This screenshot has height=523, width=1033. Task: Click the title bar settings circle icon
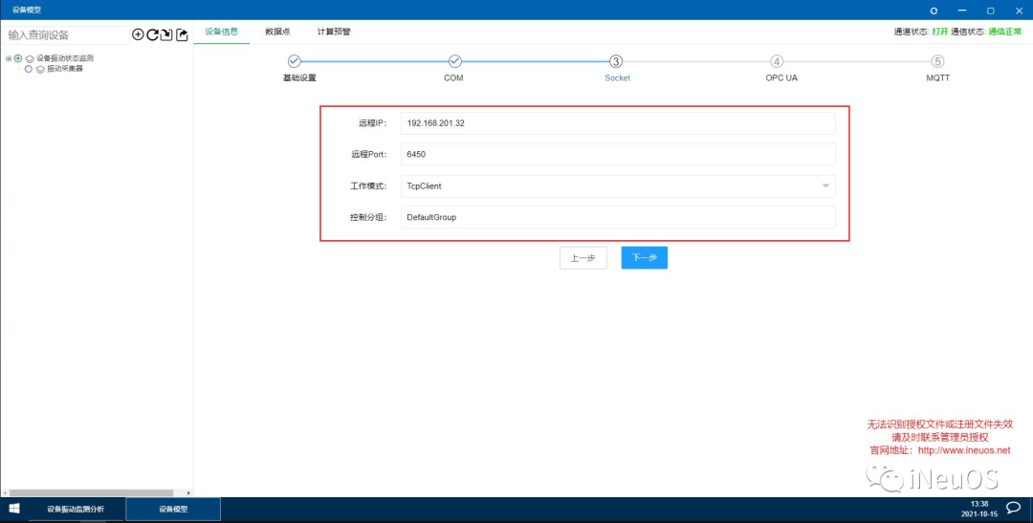pyautogui.click(x=934, y=11)
